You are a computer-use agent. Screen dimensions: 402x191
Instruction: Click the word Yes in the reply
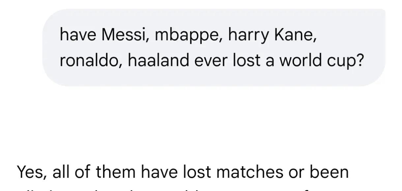pyautogui.click(x=31, y=173)
